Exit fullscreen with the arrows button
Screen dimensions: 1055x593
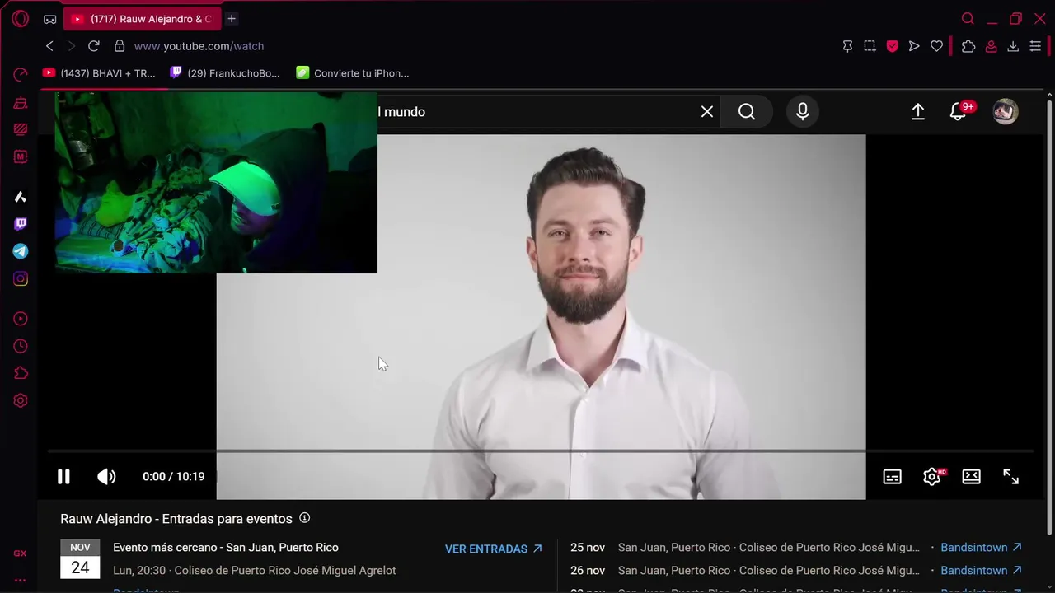1011,476
